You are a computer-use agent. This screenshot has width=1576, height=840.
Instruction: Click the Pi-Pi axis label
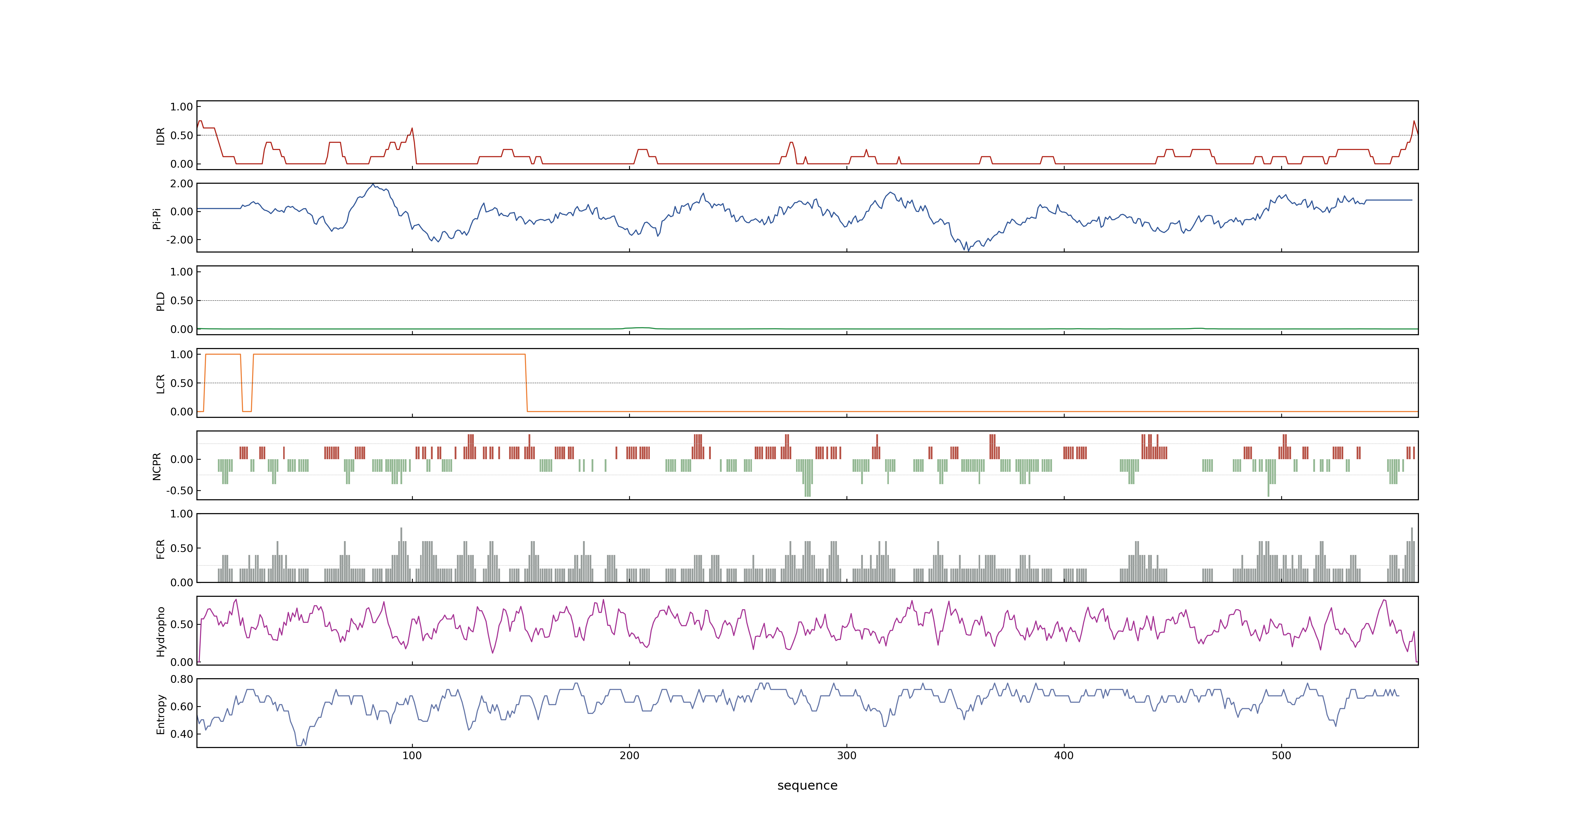pyautogui.click(x=157, y=218)
